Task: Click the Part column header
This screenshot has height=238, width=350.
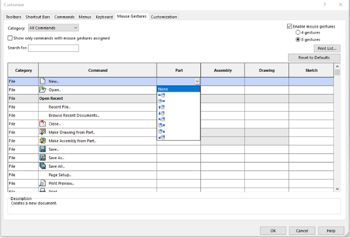Action: click(x=179, y=70)
